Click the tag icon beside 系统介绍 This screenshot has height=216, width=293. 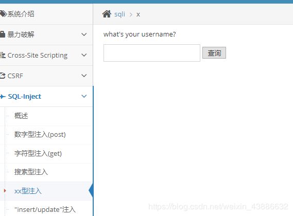pyautogui.click(x=3, y=14)
